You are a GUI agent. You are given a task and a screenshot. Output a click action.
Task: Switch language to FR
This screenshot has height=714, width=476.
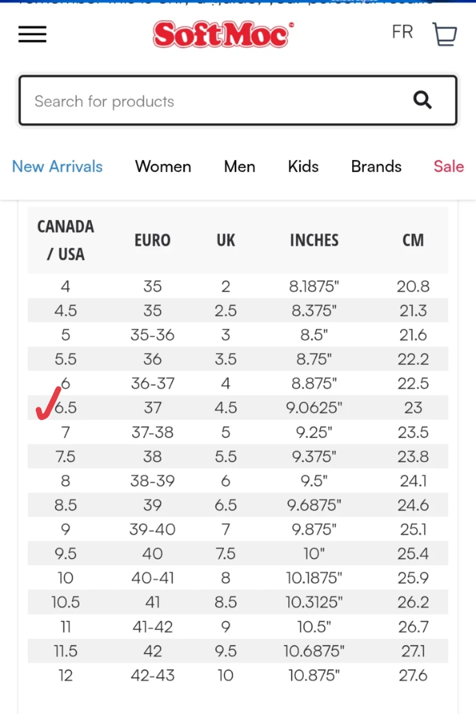click(x=402, y=32)
